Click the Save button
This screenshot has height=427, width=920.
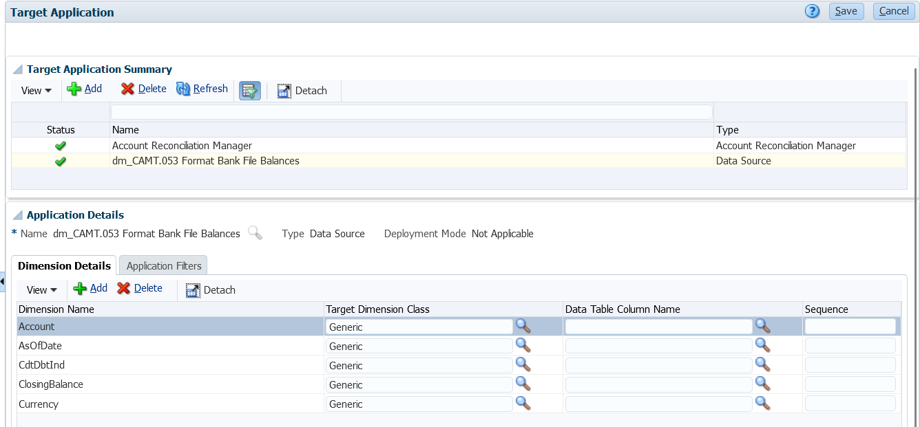[846, 11]
